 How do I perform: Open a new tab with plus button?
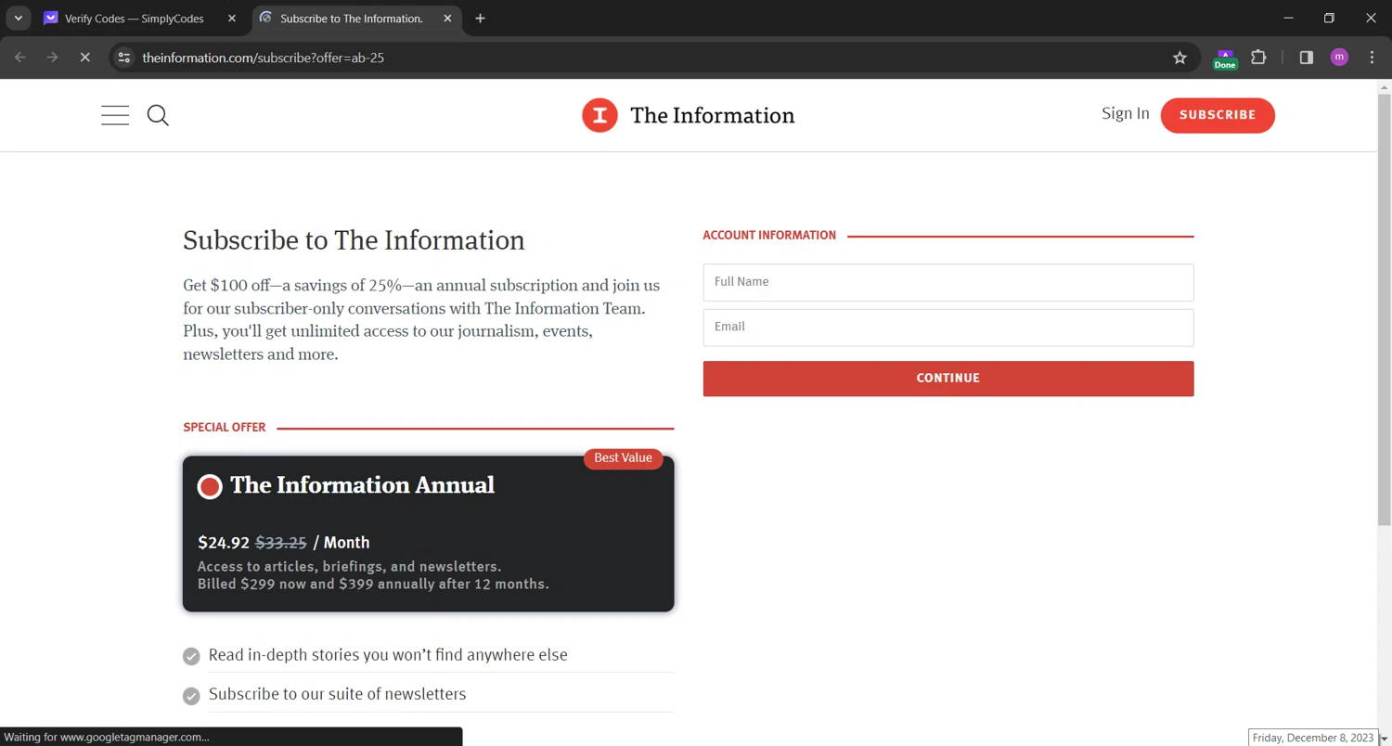coord(480,19)
